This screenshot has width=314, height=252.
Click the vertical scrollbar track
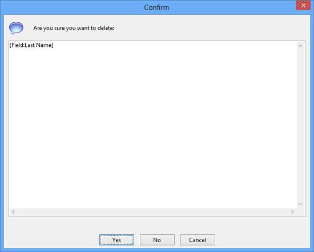coord(300,125)
